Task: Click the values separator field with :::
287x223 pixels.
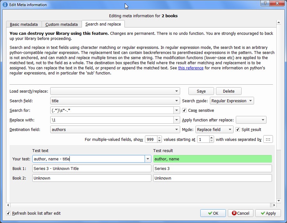Action: [268, 139]
